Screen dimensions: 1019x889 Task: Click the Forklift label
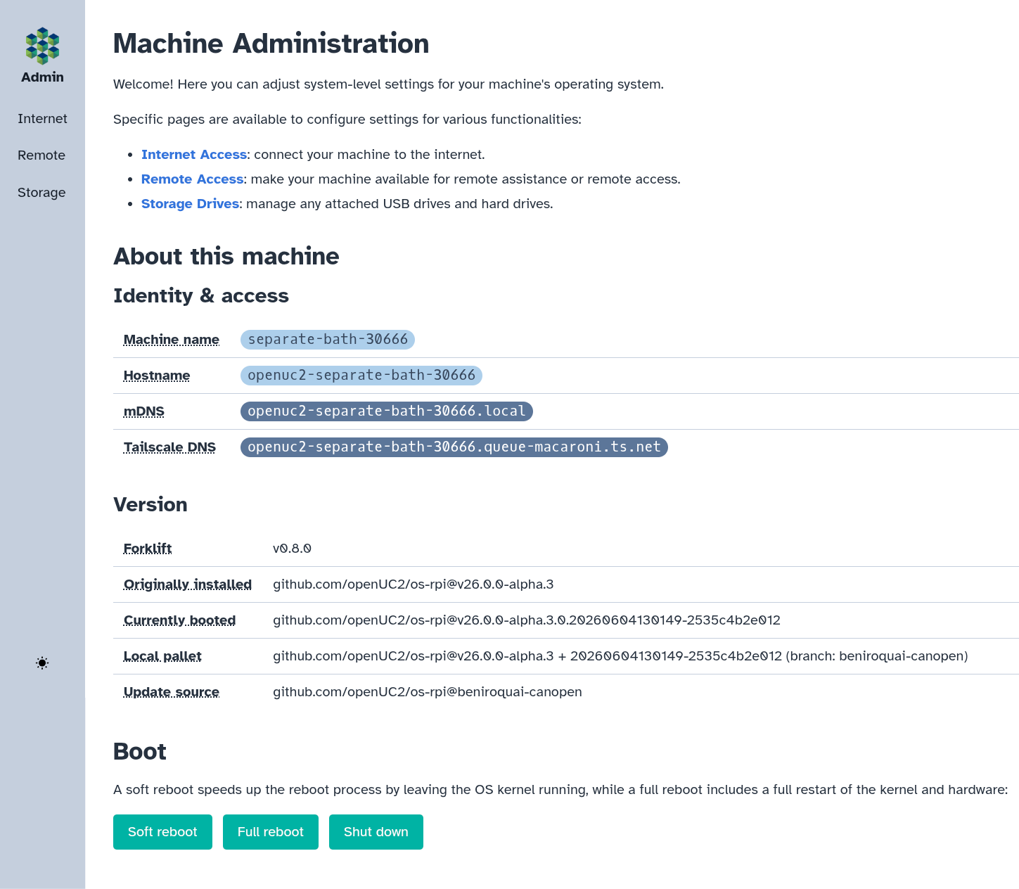point(148,549)
